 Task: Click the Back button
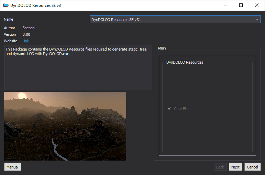pos(220,167)
